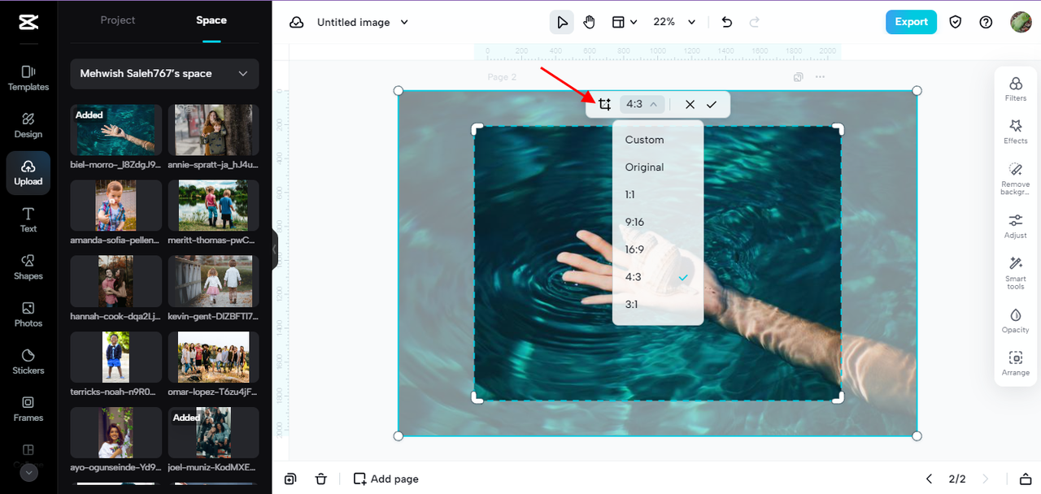Select hannah-cook thumbnail image

tap(116, 281)
